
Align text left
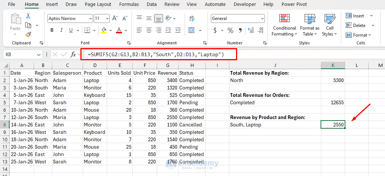139,30
